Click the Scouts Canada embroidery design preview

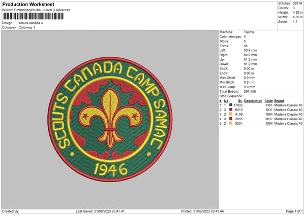110,119
